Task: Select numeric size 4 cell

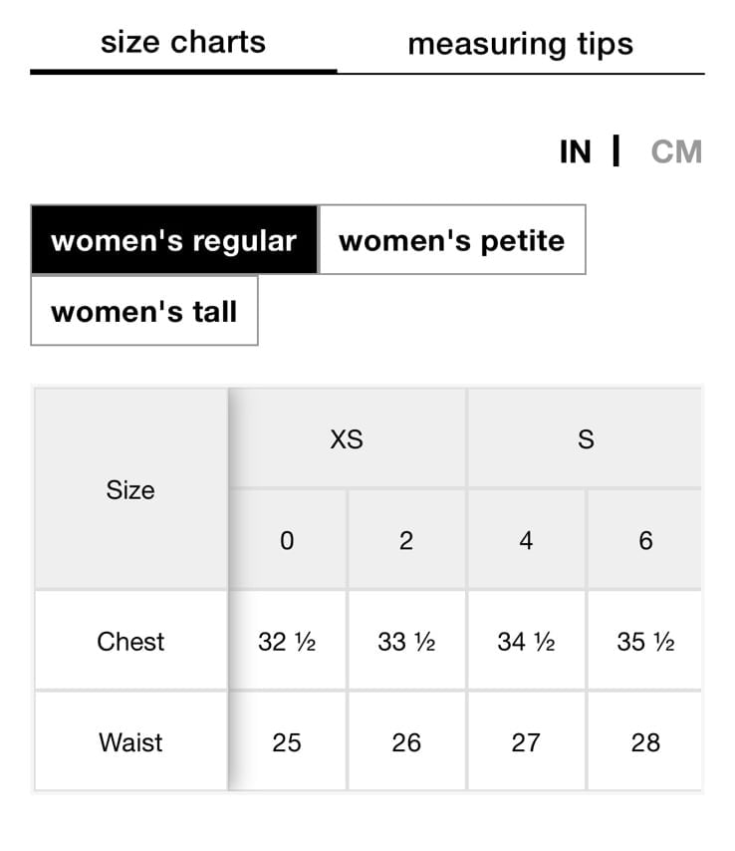Action: [x=526, y=540]
